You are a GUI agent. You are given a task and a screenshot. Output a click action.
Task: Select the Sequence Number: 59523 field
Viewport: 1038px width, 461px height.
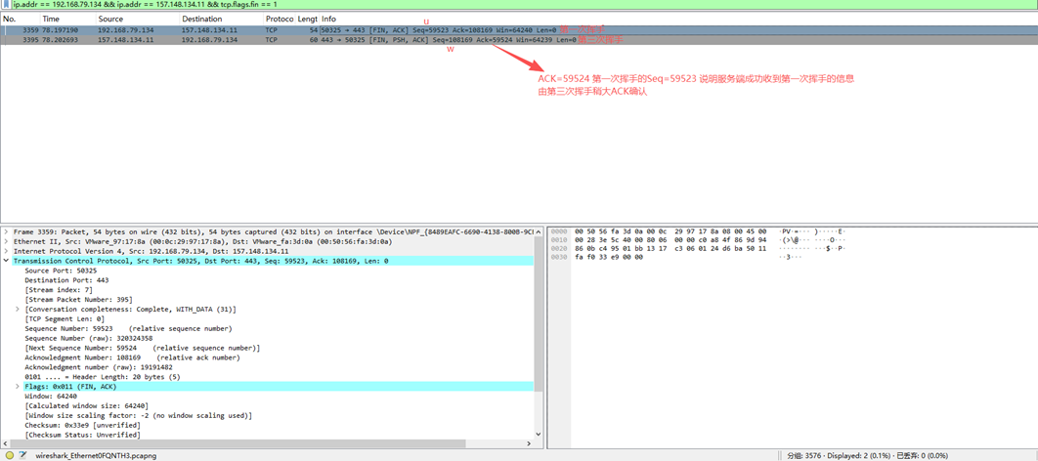pos(127,329)
